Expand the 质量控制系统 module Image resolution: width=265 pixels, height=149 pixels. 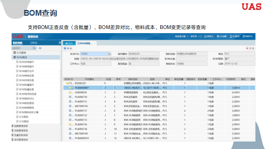point(12,135)
